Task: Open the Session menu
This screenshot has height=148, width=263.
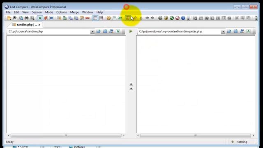Action: (x=37, y=12)
